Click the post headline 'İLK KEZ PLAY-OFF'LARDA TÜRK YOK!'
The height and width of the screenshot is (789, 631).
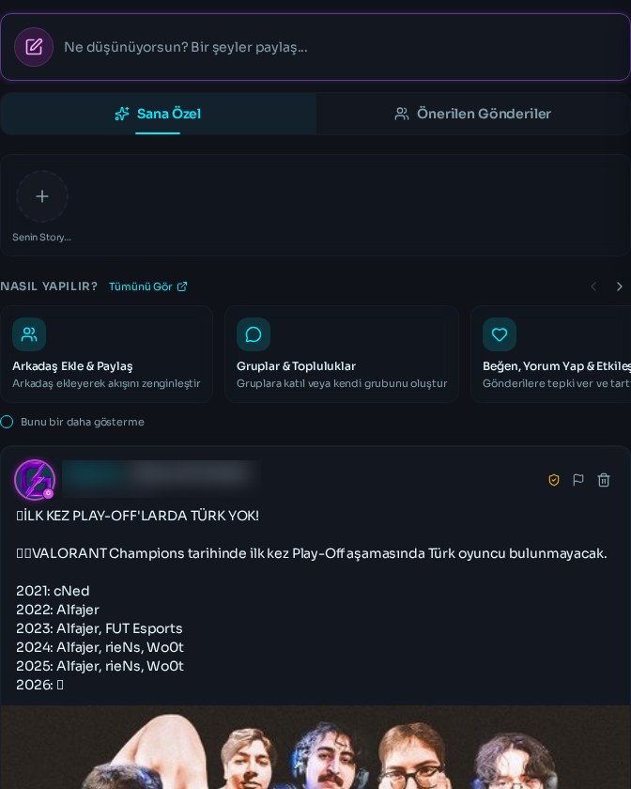pyautogui.click(x=137, y=516)
